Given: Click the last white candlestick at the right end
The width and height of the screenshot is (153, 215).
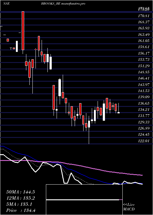Looking at the screenshot, I should (119, 108).
